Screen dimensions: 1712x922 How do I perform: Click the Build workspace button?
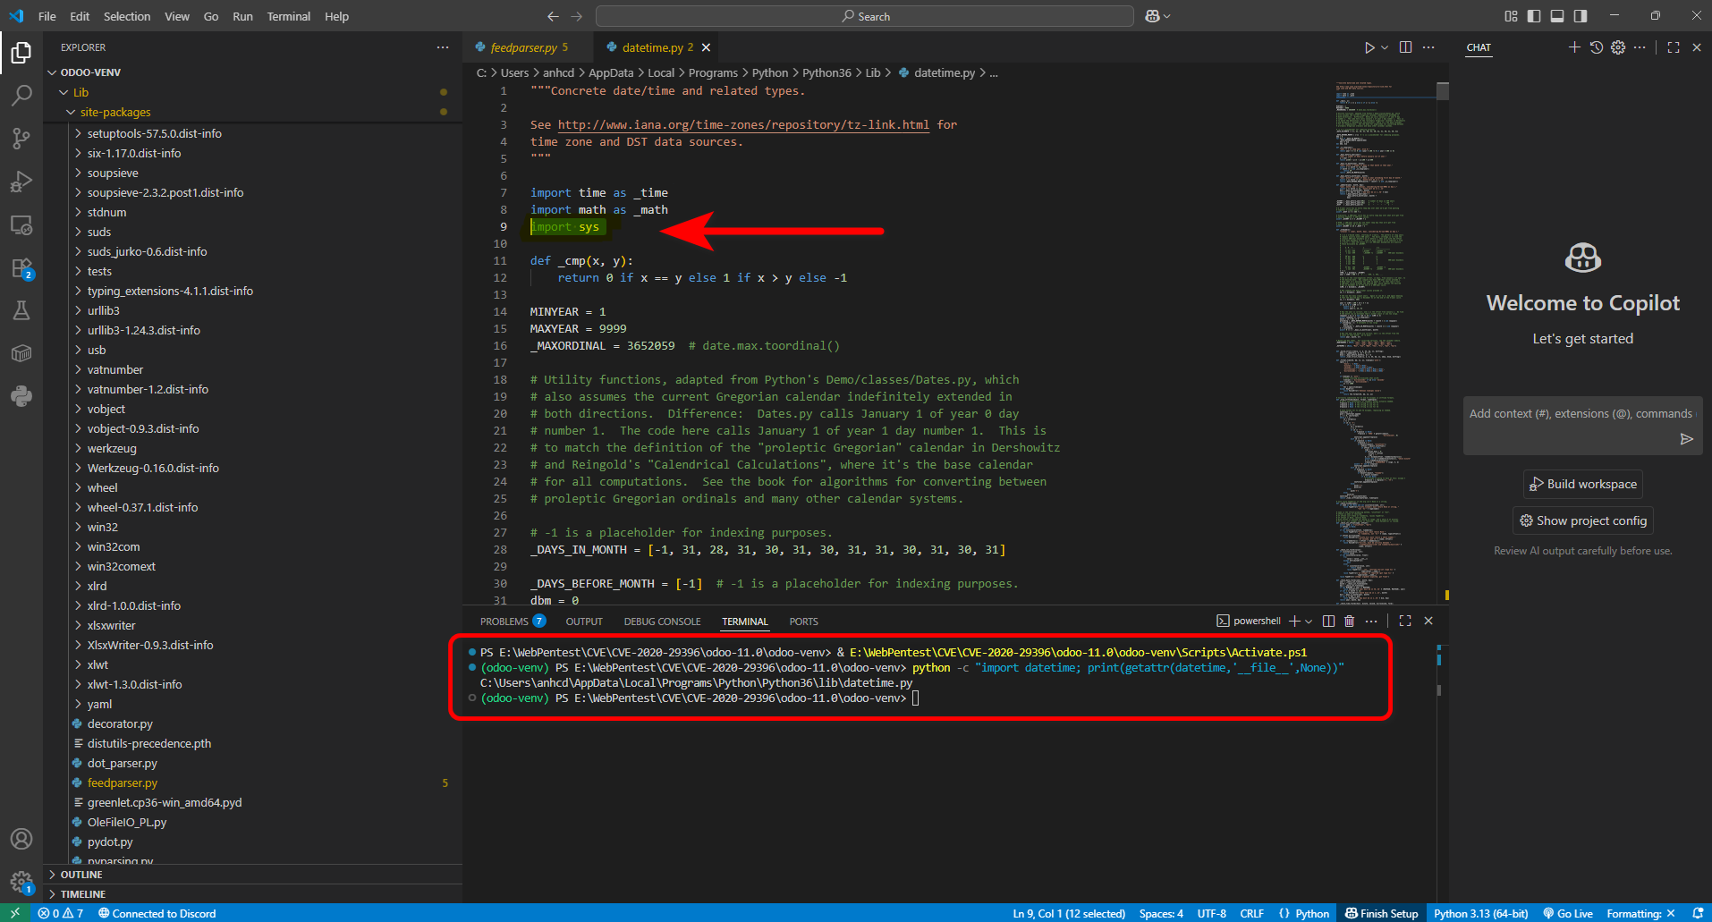click(1582, 484)
